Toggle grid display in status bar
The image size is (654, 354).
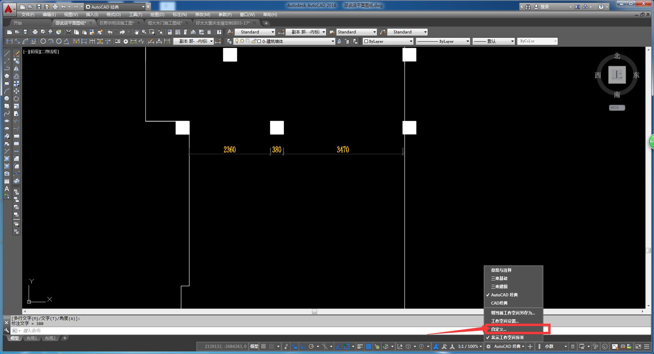click(x=264, y=346)
